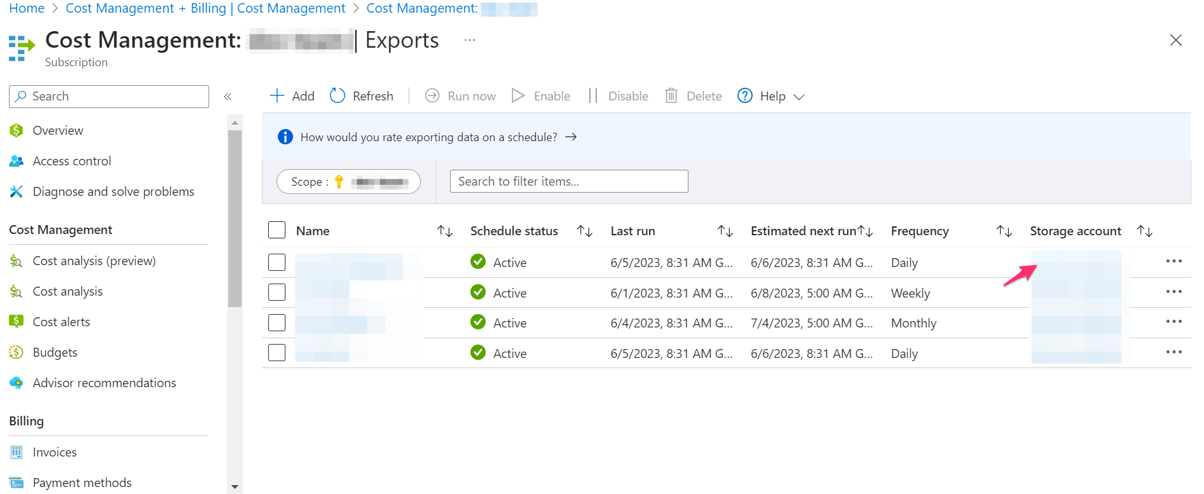Click the Home breadcrumb link
1204x494 pixels.
click(x=27, y=8)
